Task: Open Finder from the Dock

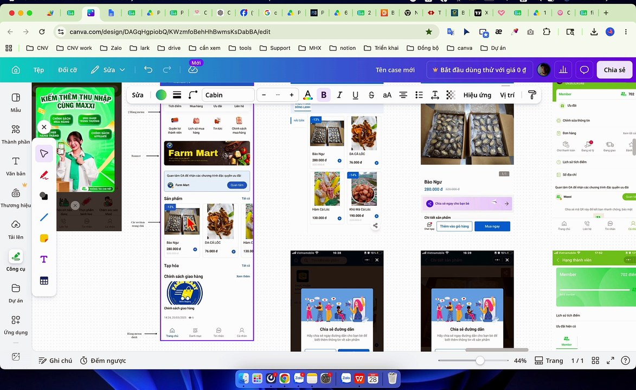Action: [243, 379]
